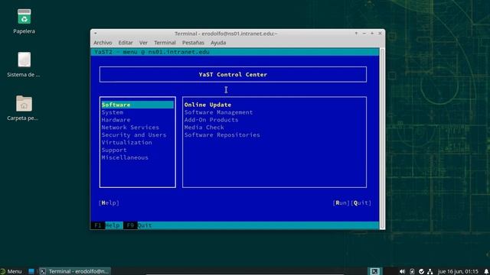Click the YaST Control Center title text
The height and width of the screenshot is (275, 490).
coord(233,75)
